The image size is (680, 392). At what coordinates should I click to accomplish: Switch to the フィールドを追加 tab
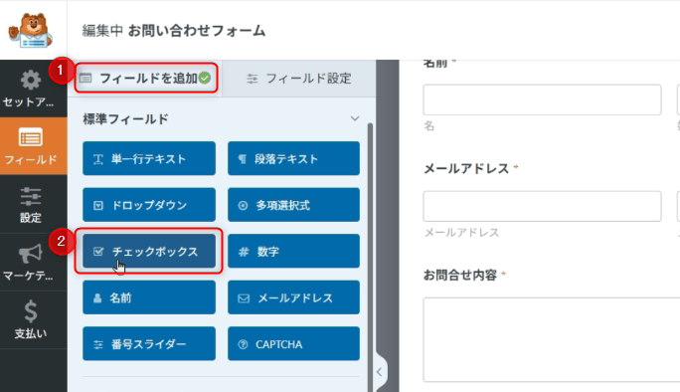click(x=146, y=79)
